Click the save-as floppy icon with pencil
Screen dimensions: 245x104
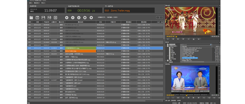(x=49, y=18)
